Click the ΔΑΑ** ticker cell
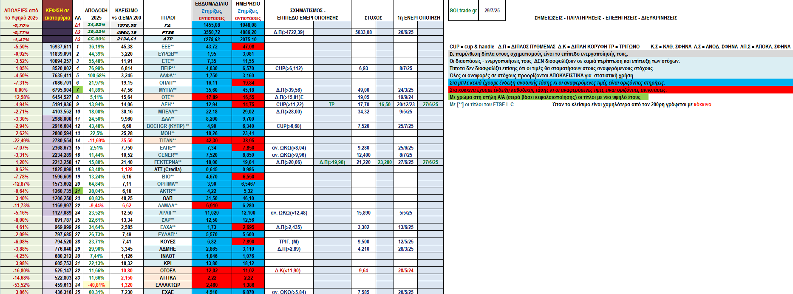 [x=168, y=119]
